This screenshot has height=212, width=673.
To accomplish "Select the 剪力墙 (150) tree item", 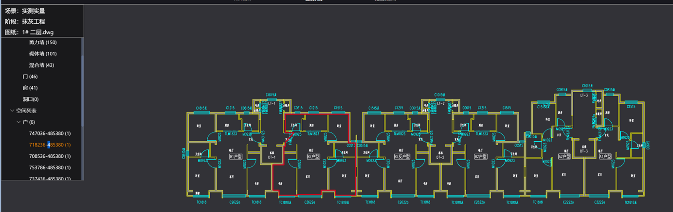I will (43, 43).
